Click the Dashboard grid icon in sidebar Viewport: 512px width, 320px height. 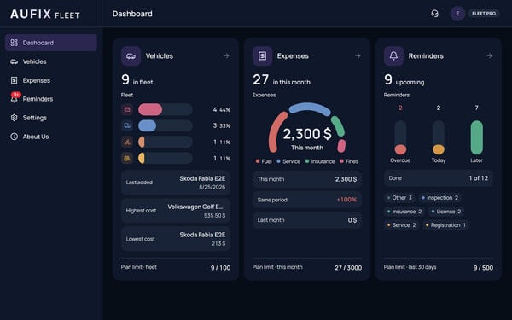[x=14, y=43]
